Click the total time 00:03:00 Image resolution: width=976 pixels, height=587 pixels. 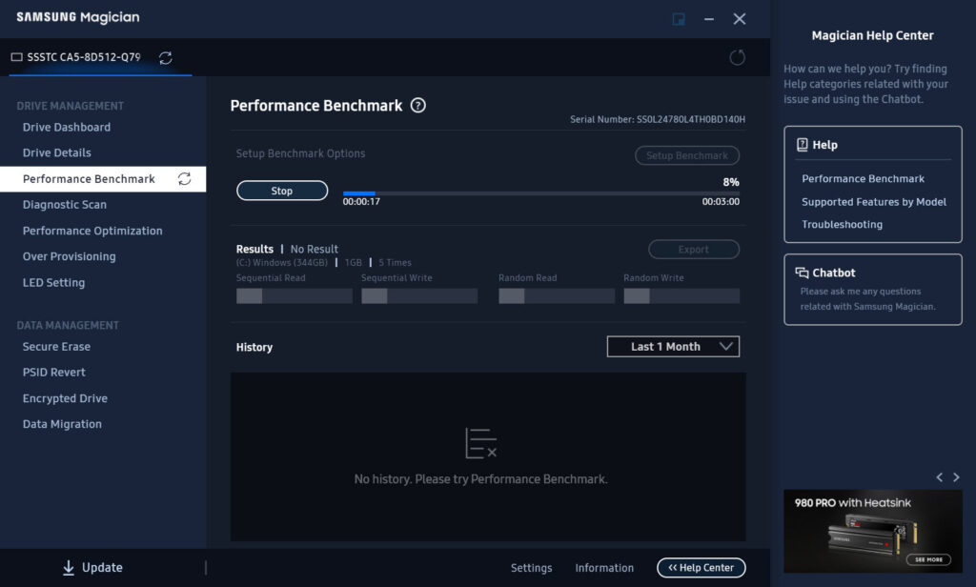tap(721, 202)
